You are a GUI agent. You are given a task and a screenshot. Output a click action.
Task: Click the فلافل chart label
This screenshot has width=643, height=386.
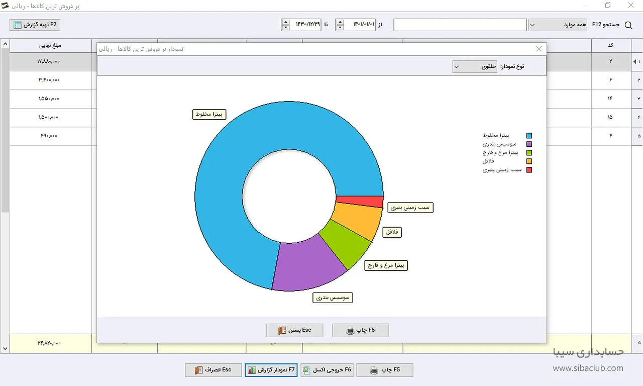(392, 232)
